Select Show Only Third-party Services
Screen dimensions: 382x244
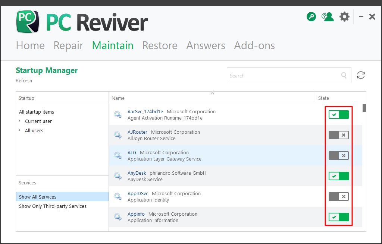[x=53, y=206]
